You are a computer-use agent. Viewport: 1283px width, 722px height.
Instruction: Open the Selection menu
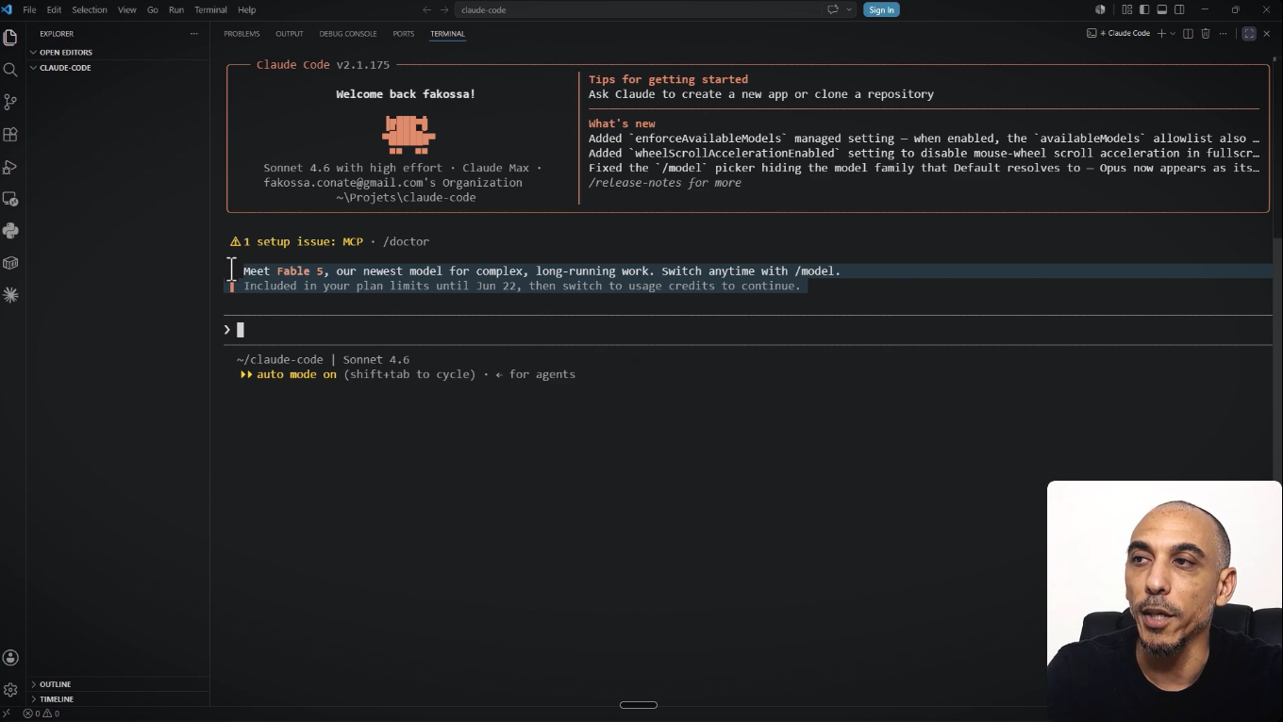pos(90,9)
